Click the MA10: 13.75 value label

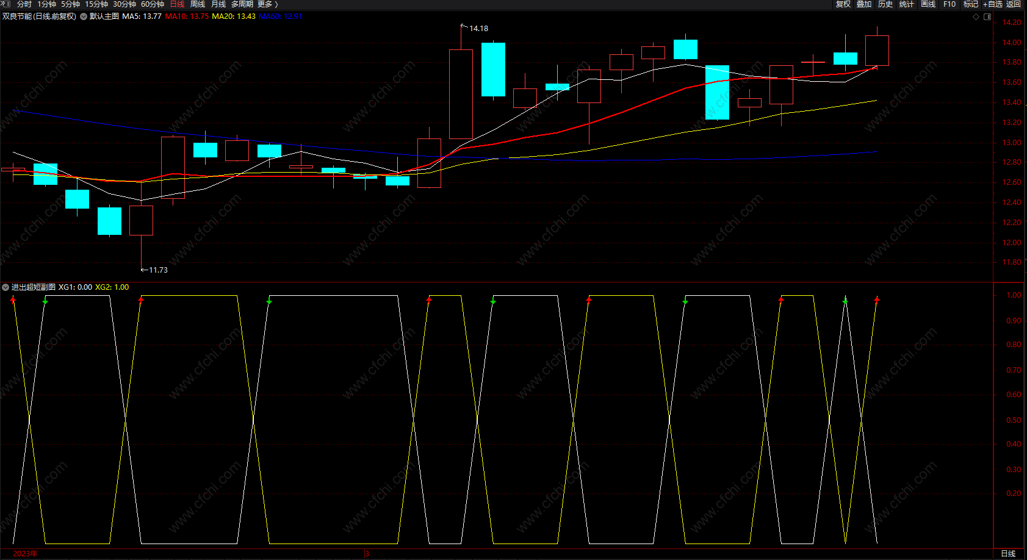pos(187,16)
